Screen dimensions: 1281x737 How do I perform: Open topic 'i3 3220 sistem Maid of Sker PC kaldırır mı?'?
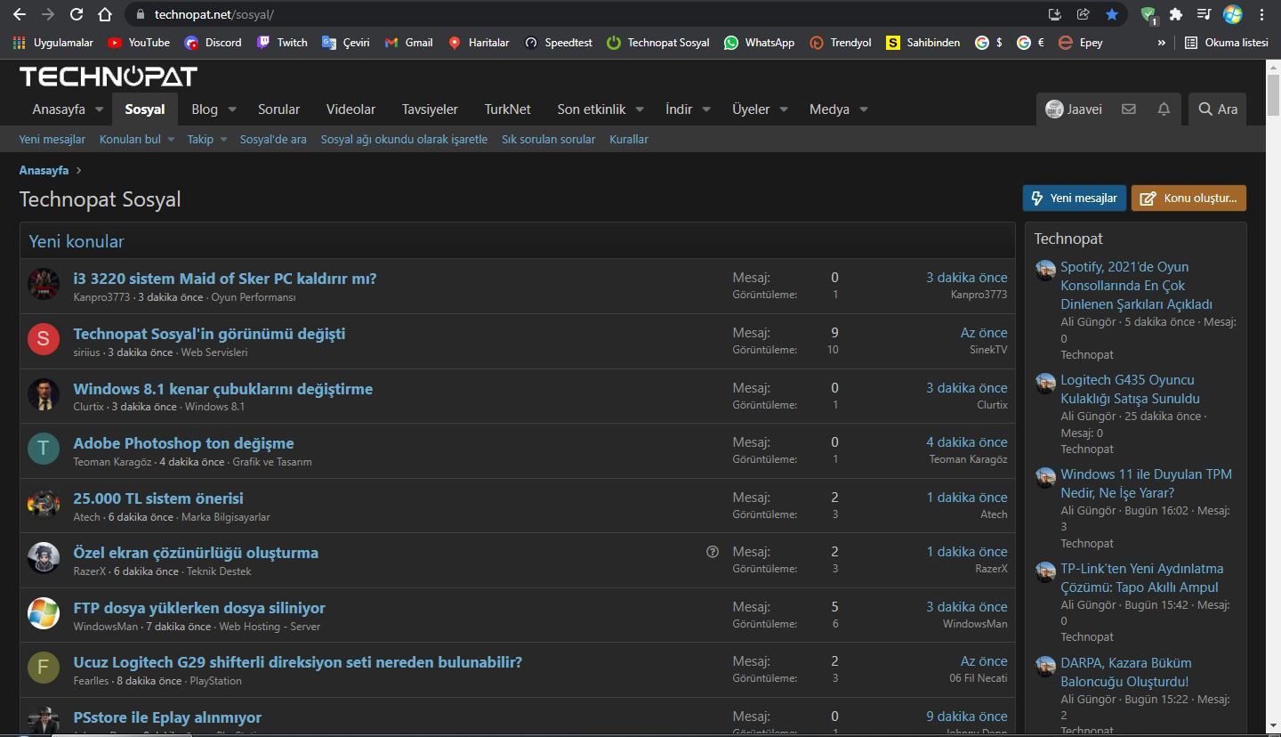pos(225,279)
